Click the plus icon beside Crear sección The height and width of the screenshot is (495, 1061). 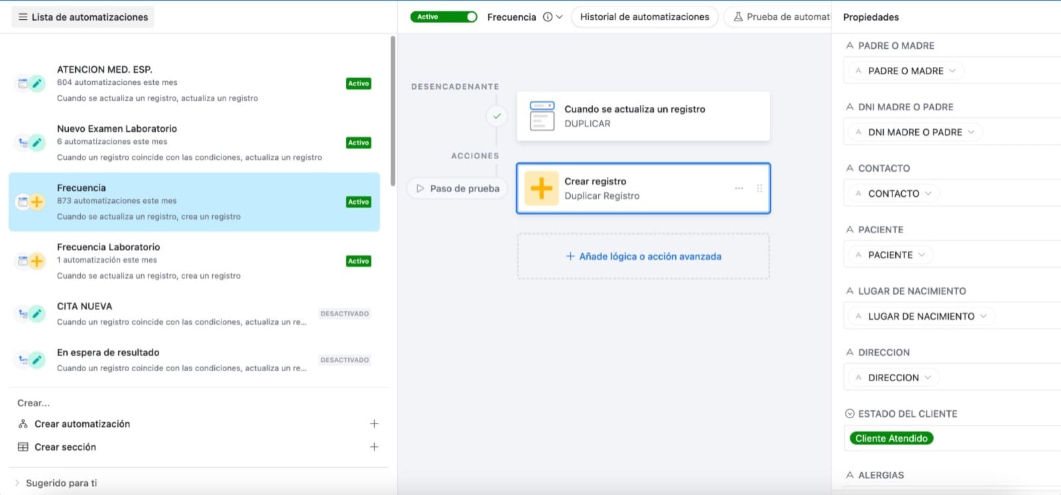[x=374, y=447]
